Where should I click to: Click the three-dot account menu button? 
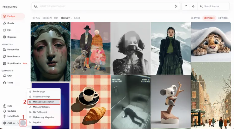point(23,123)
